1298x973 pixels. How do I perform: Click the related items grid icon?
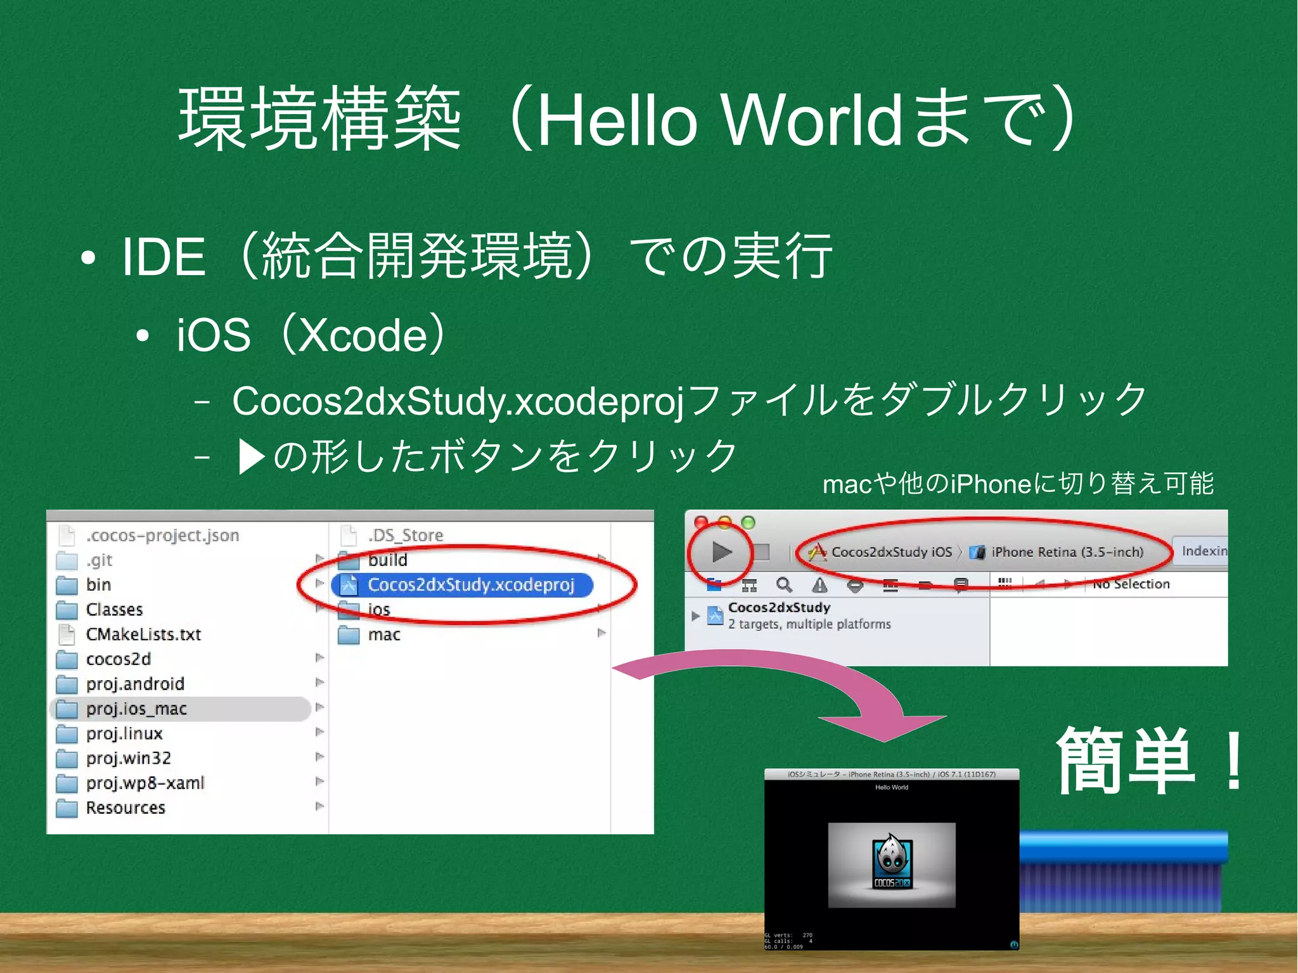coord(1005,583)
